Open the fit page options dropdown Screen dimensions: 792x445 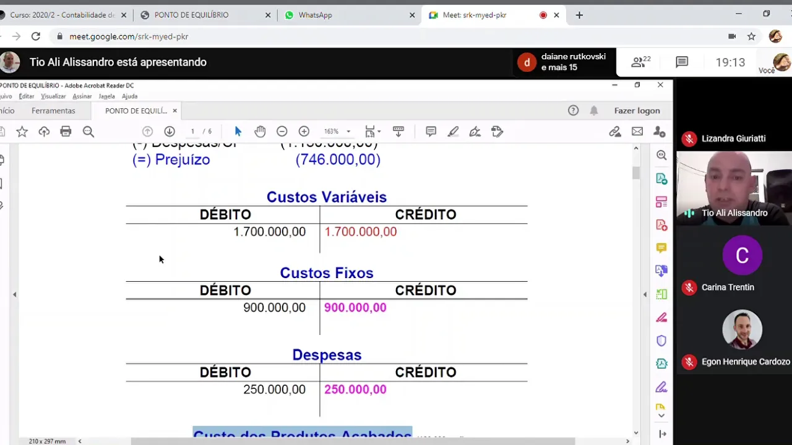(x=372, y=131)
